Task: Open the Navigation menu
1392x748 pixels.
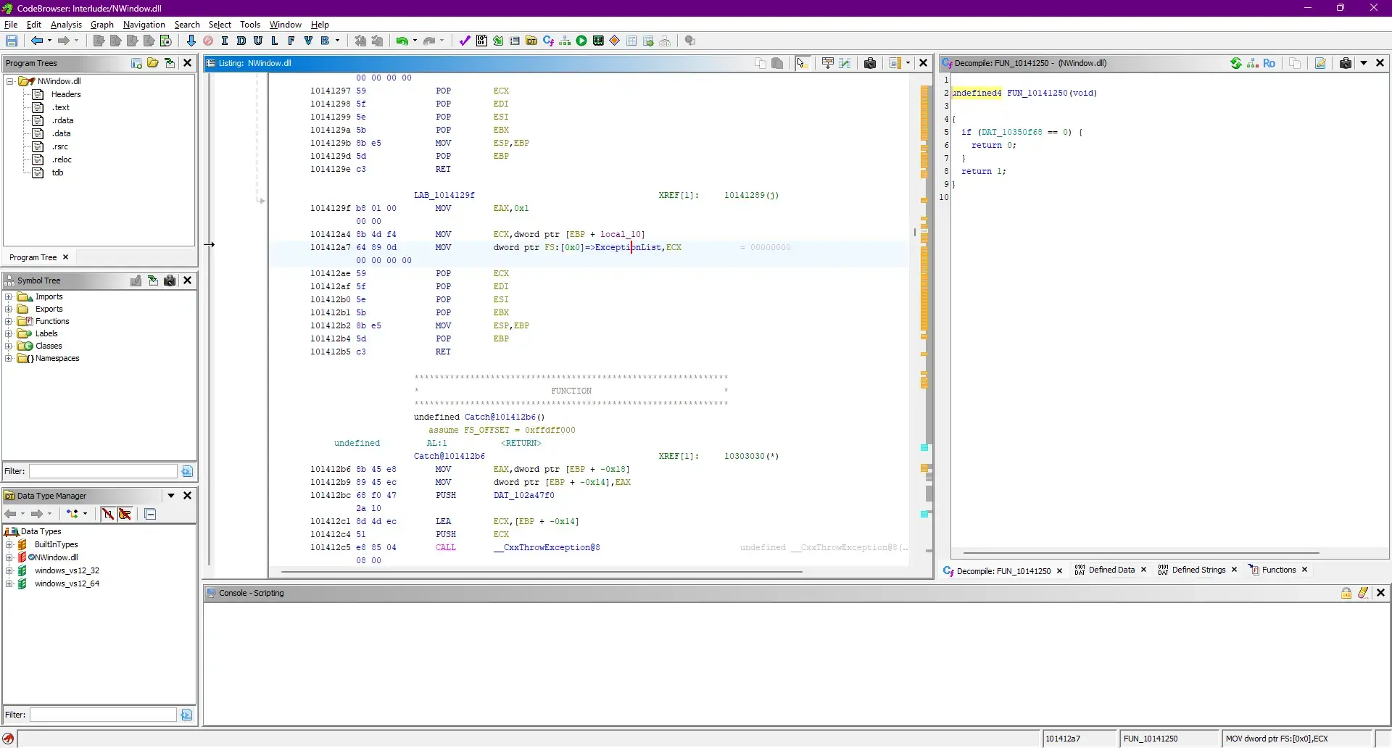Action: pos(144,24)
